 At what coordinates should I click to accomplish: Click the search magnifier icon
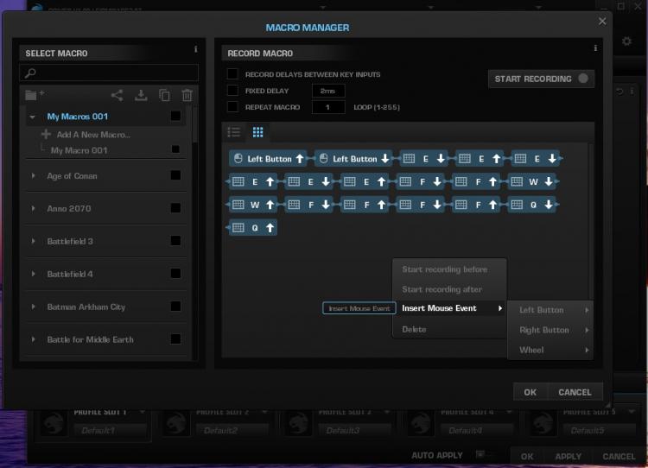[x=30, y=73]
